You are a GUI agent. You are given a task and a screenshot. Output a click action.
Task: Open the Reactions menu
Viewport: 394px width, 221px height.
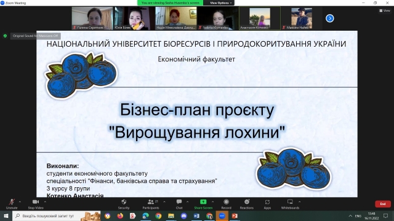pyautogui.click(x=246, y=204)
